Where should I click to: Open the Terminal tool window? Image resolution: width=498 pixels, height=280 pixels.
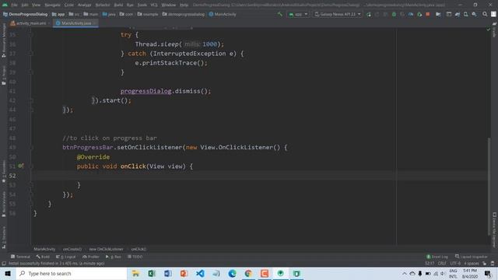coord(20,257)
